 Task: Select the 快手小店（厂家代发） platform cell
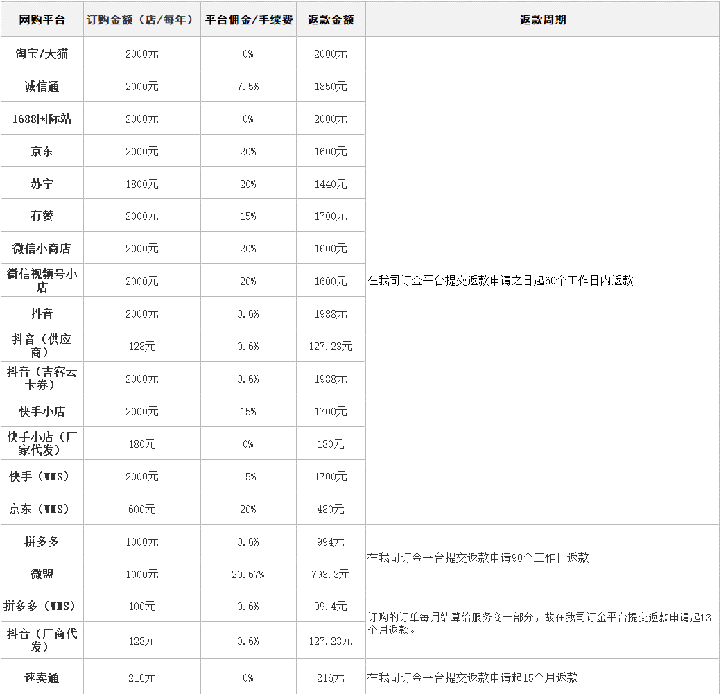(42, 443)
